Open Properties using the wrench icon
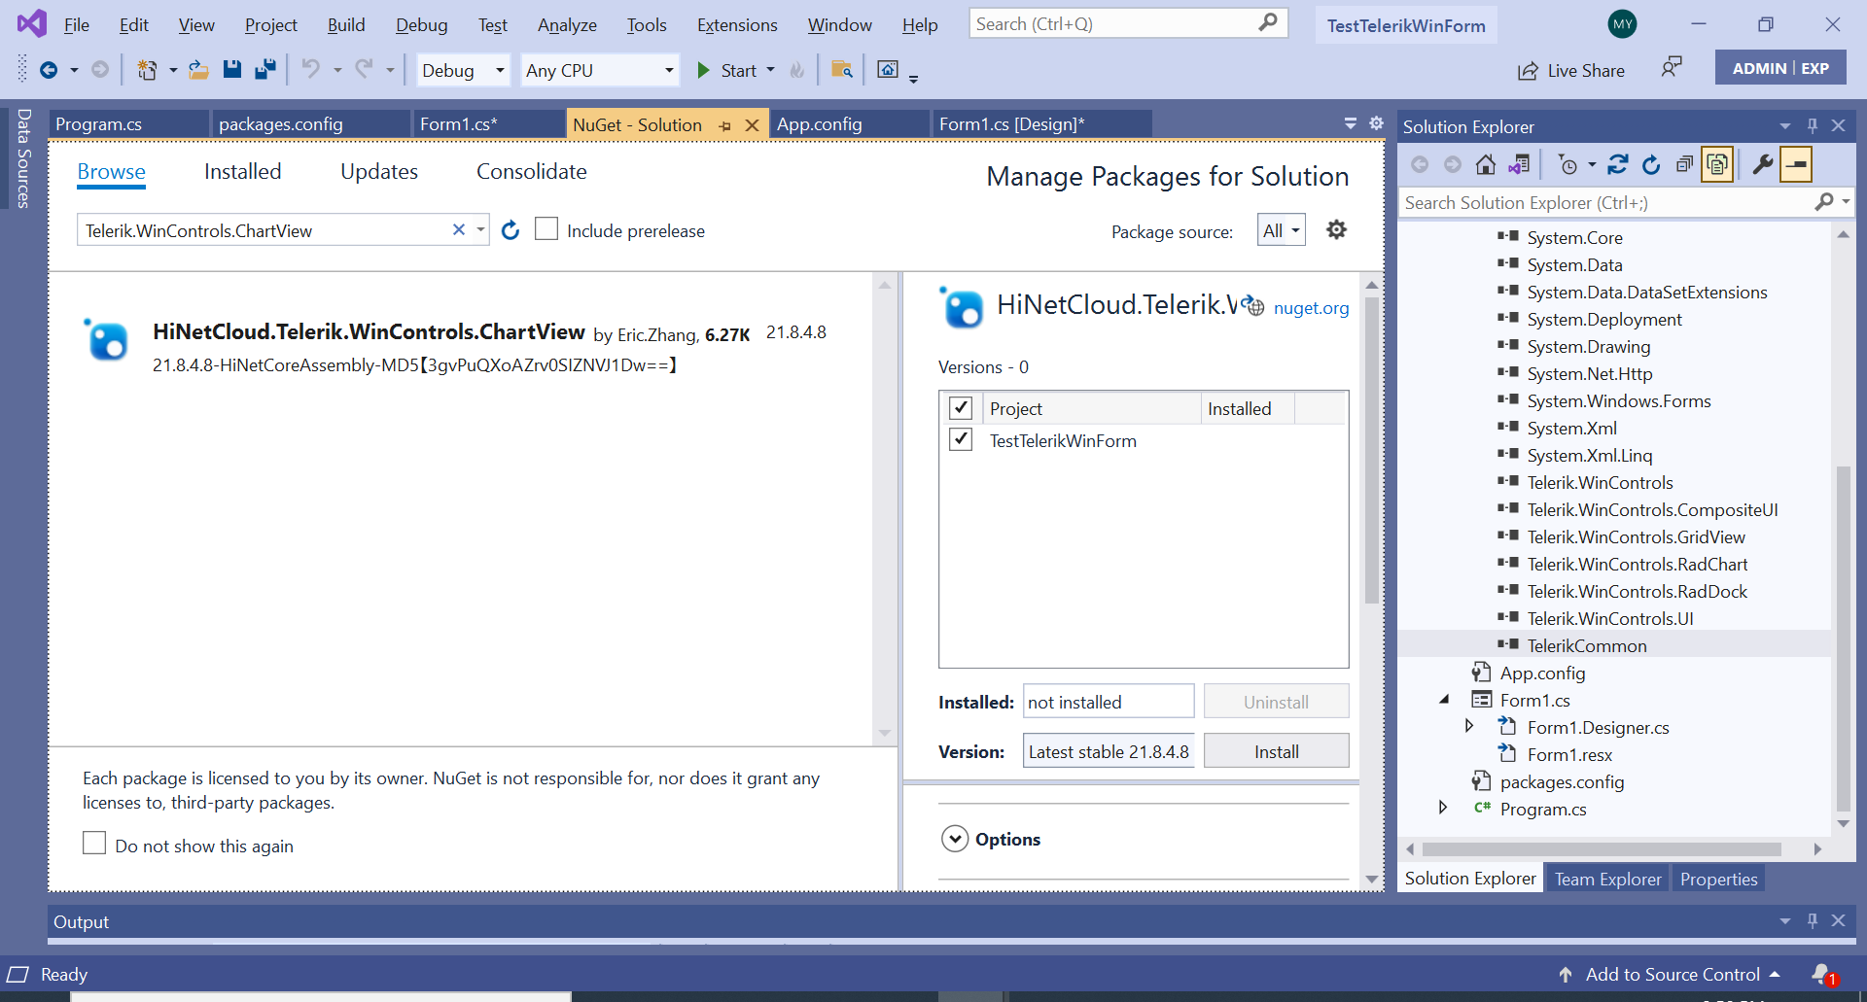Image resolution: width=1867 pixels, height=1002 pixels. pos(1762,163)
